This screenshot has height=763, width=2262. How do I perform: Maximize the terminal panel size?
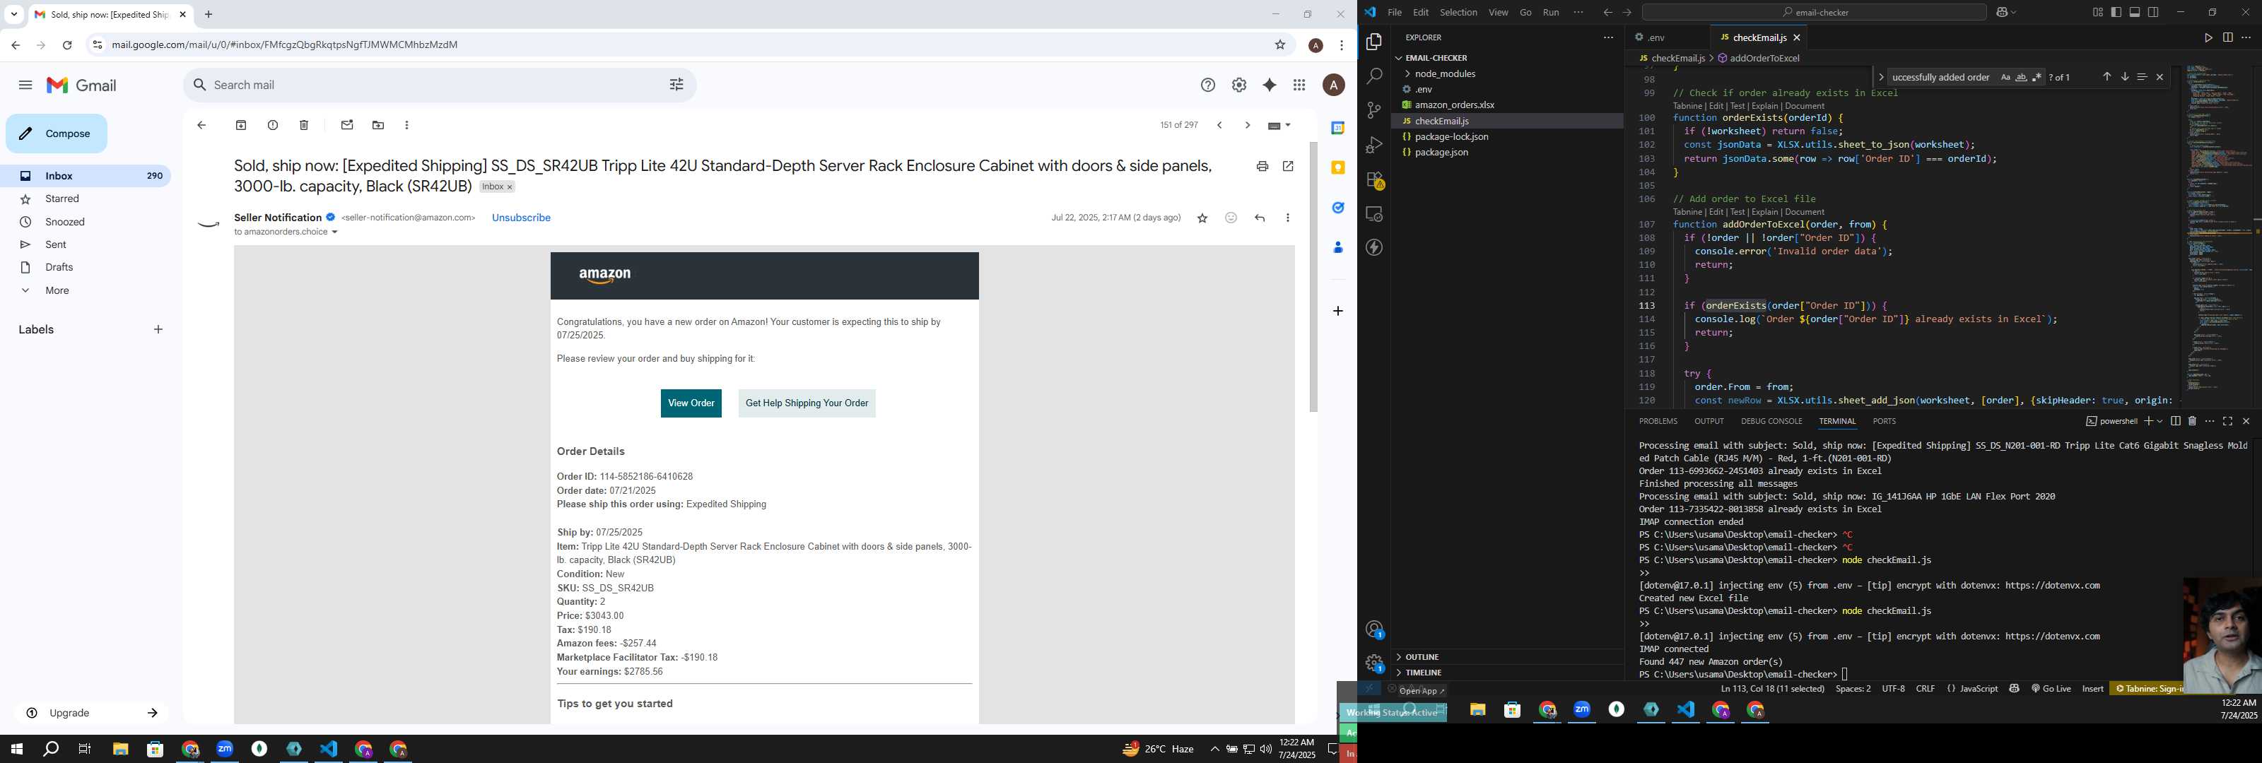click(2228, 422)
